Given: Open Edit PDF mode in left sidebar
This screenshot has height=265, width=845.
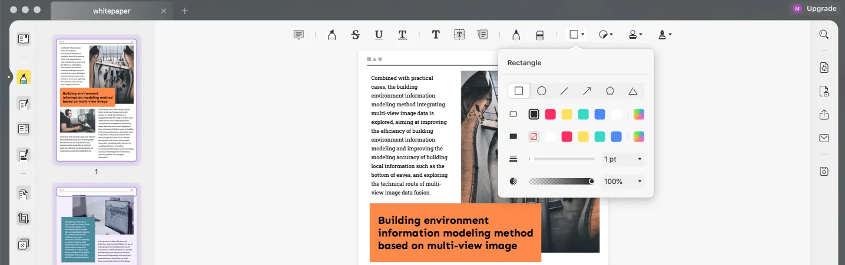Looking at the screenshot, I should point(24,104).
